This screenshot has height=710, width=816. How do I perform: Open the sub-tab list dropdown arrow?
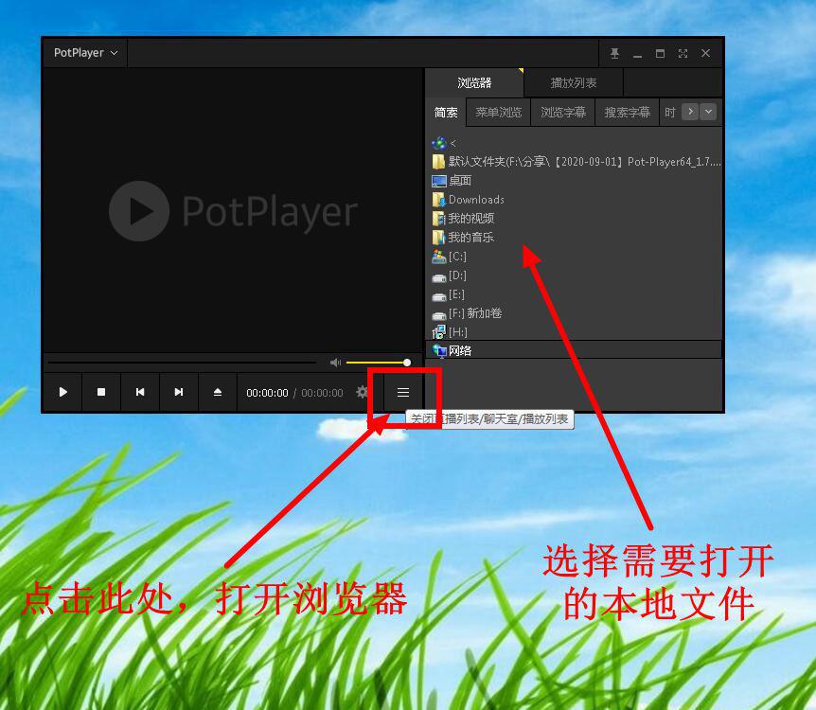708,112
